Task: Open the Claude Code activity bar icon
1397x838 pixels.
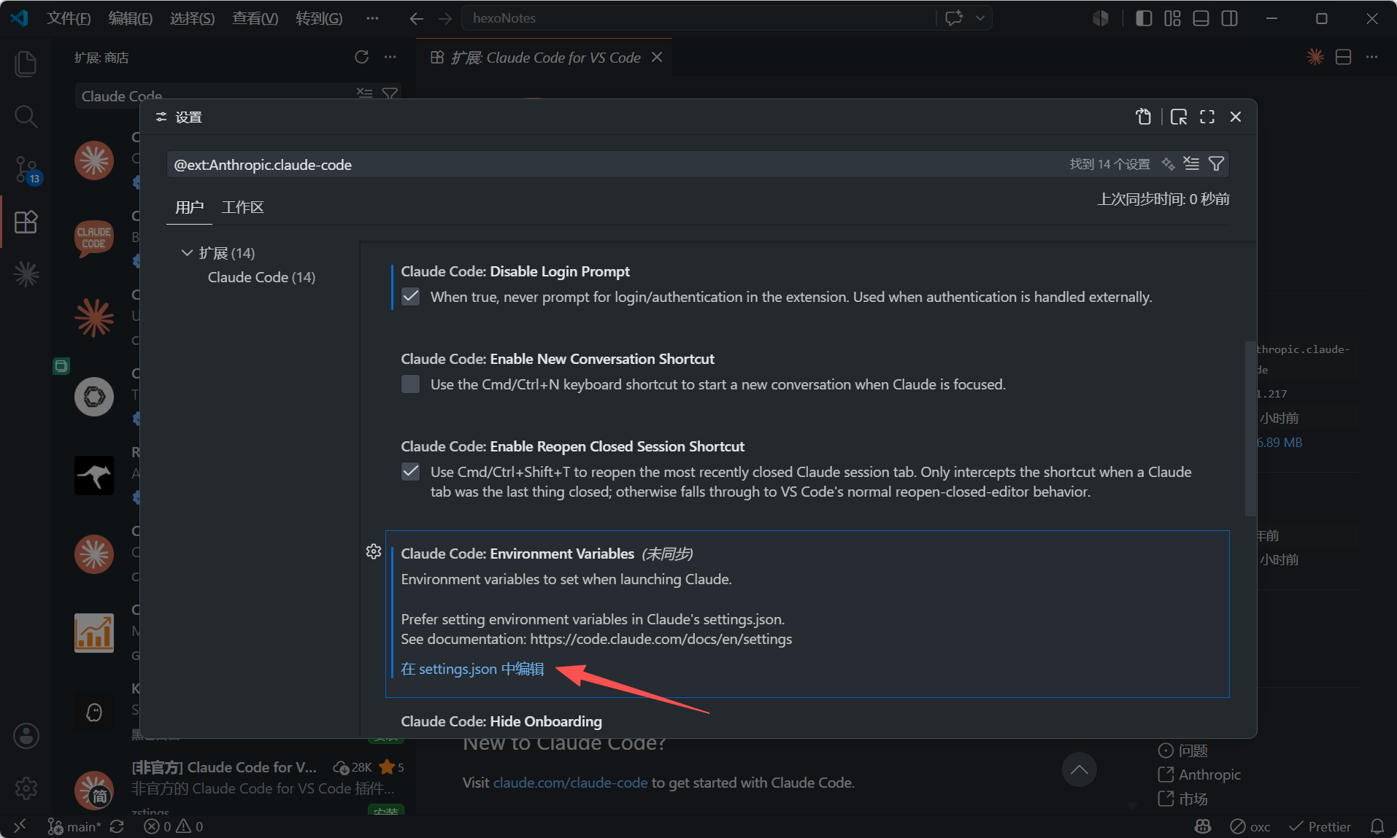Action: tap(26, 274)
